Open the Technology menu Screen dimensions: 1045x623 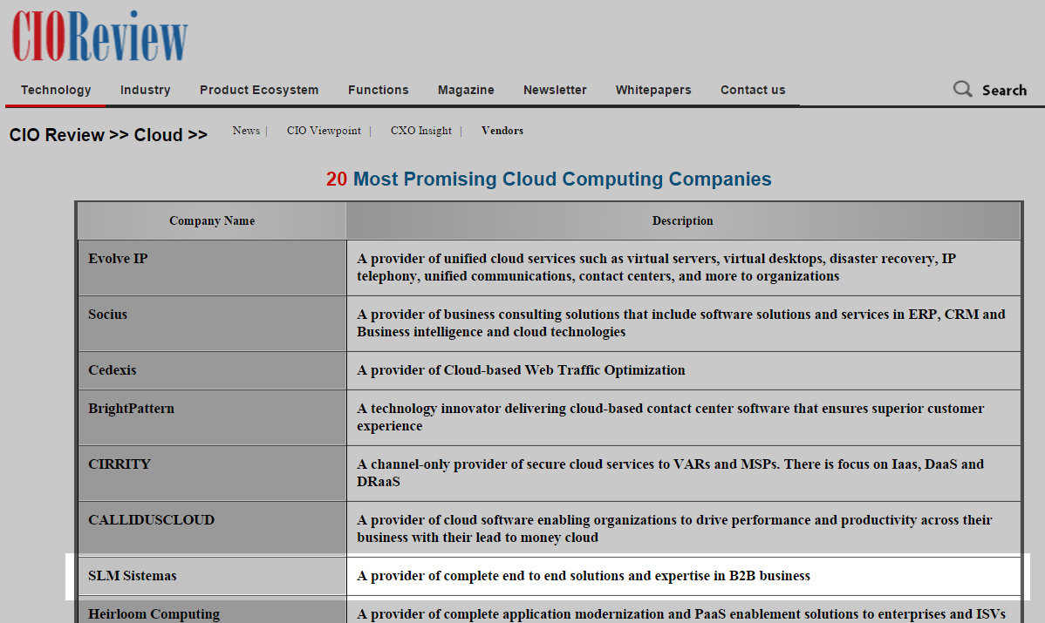click(56, 90)
